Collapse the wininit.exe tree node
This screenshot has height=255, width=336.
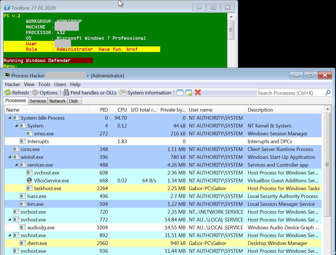10,157
